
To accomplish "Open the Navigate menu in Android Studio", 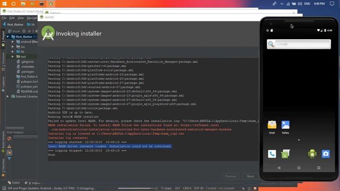I will (32, 18).
